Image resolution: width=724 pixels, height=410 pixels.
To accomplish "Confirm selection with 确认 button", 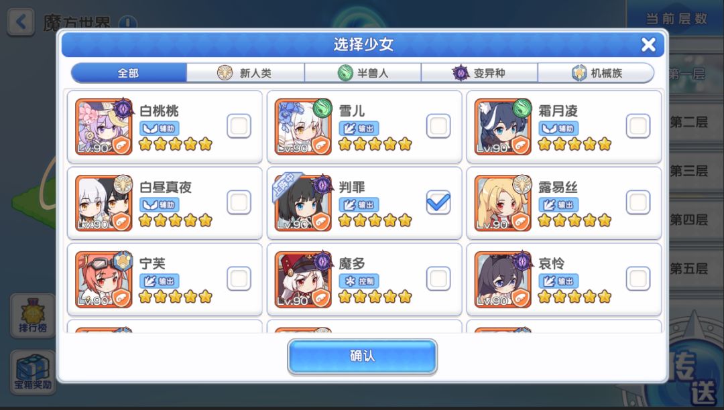I will coord(363,356).
